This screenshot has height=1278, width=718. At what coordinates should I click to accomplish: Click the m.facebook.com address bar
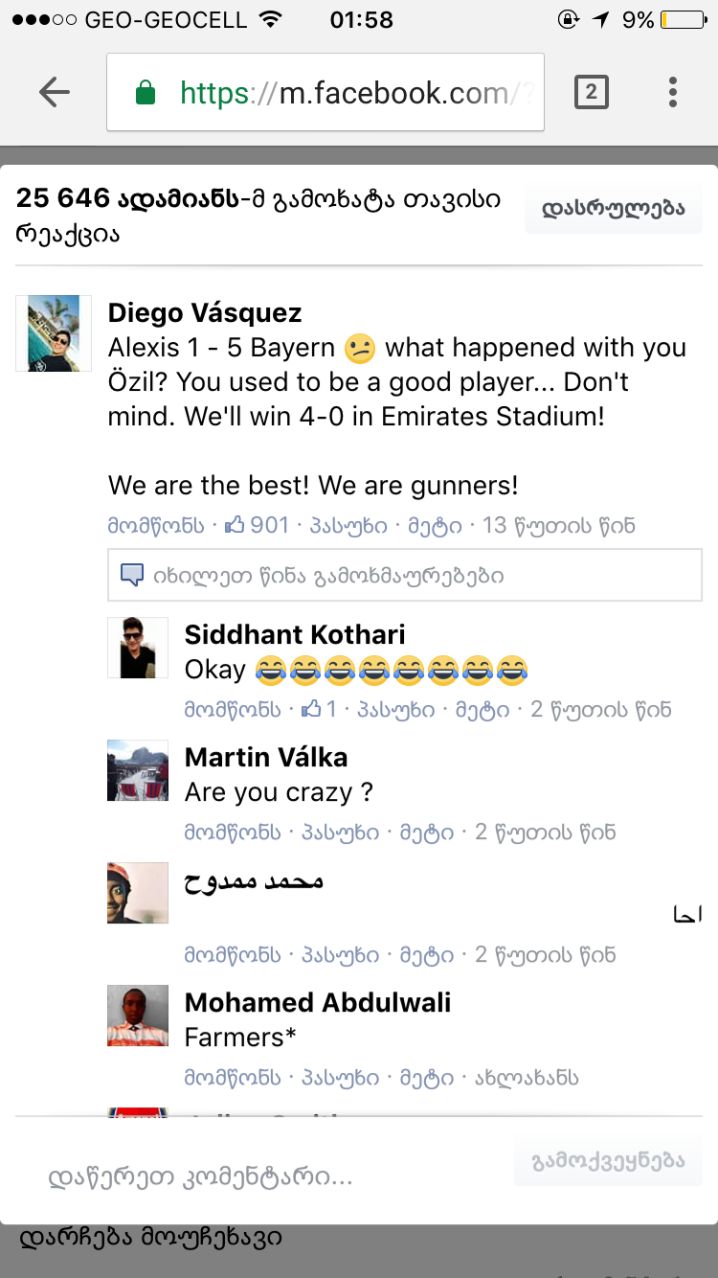coord(325,92)
